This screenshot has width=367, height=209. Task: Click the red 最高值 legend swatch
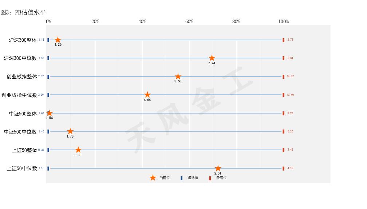pos(210,178)
